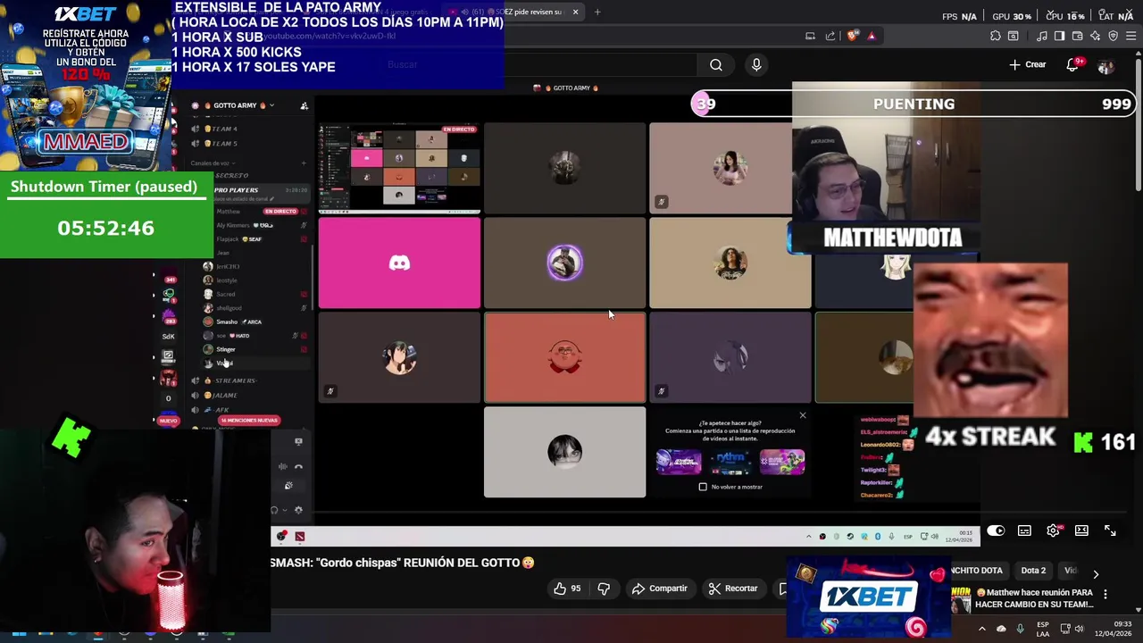Close the 'pide revisen su' browser tab
This screenshot has height=643, width=1143.
[575, 12]
